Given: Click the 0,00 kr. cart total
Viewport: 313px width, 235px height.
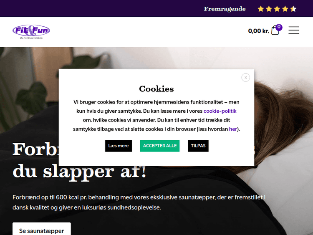Looking at the screenshot, I should point(258,31).
